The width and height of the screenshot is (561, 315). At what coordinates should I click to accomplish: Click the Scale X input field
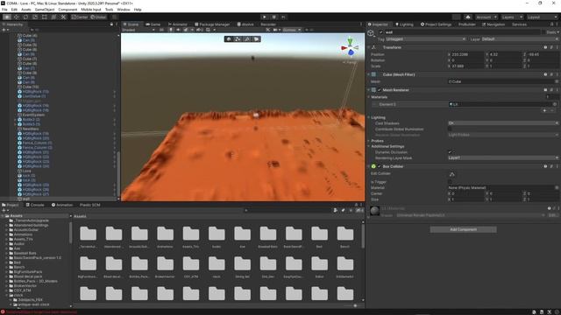pyautogui.click(x=467, y=66)
